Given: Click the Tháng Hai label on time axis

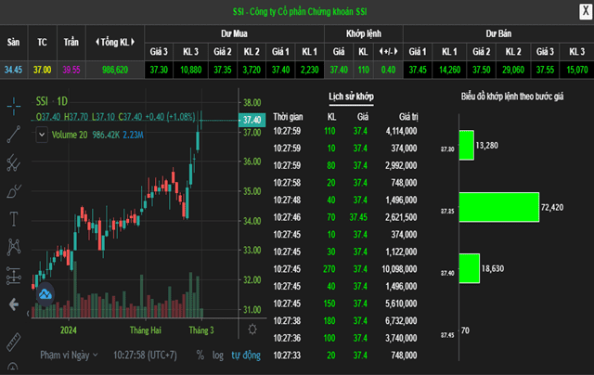Looking at the screenshot, I should pyautogui.click(x=146, y=330).
